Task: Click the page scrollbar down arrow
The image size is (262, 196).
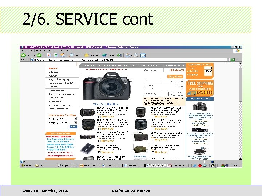Action: (x=241, y=158)
